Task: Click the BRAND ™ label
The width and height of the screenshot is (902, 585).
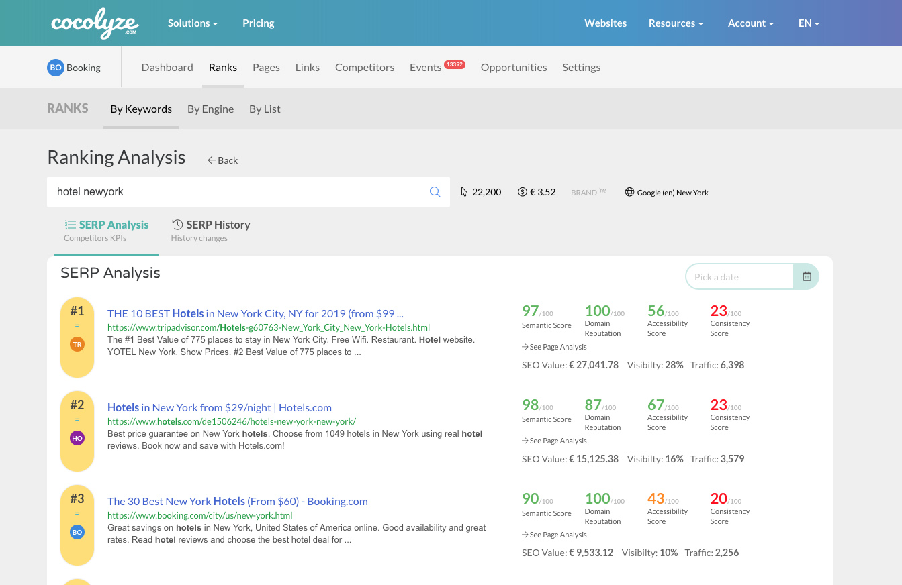Action: [589, 192]
